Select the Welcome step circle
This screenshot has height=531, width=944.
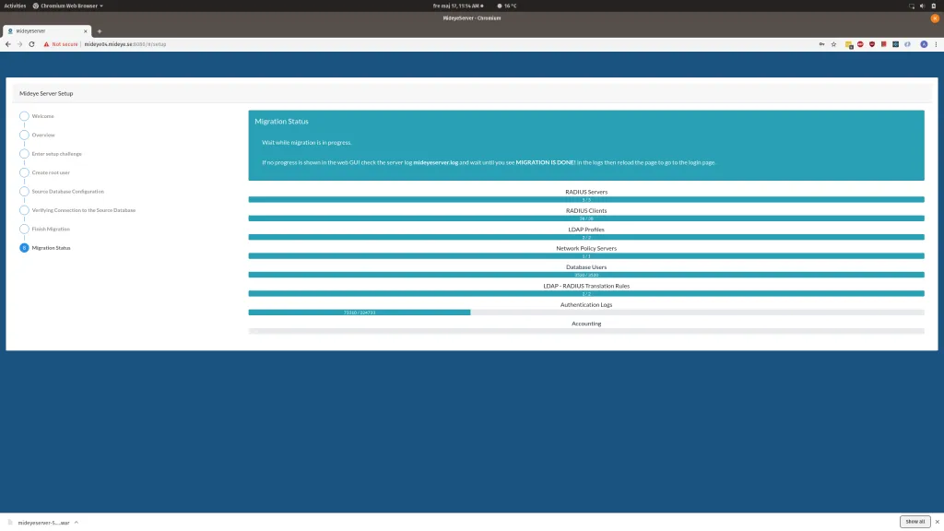pyautogui.click(x=24, y=116)
